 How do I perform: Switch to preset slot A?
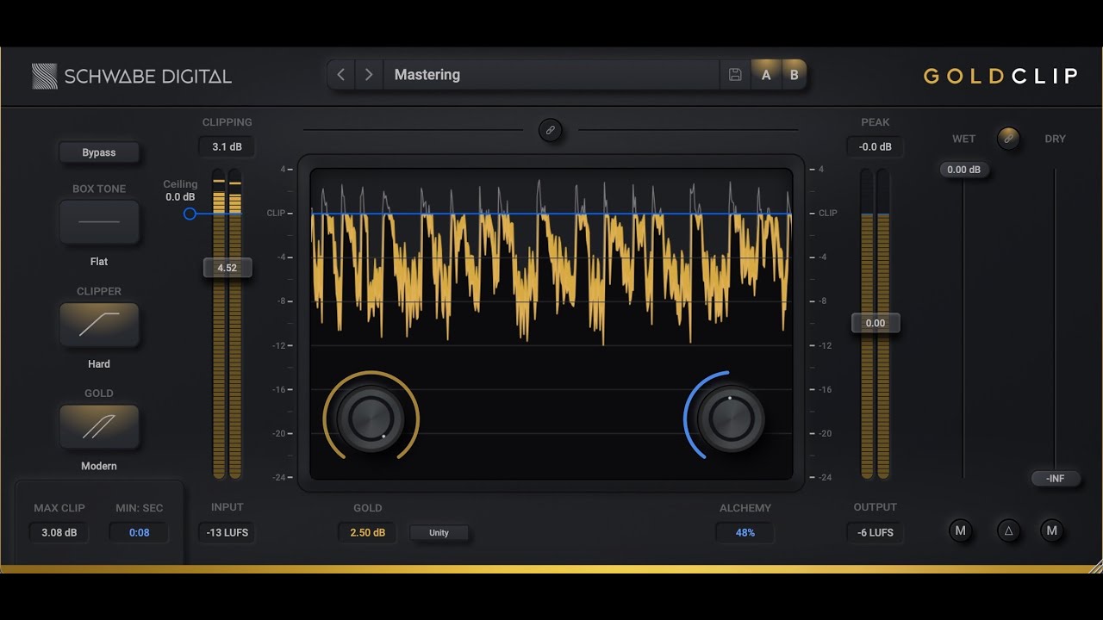point(766,75)
